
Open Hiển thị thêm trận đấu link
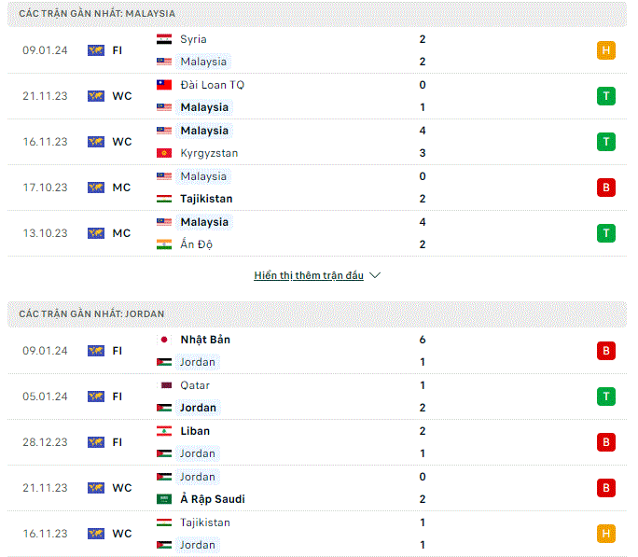tap(309, 275)
